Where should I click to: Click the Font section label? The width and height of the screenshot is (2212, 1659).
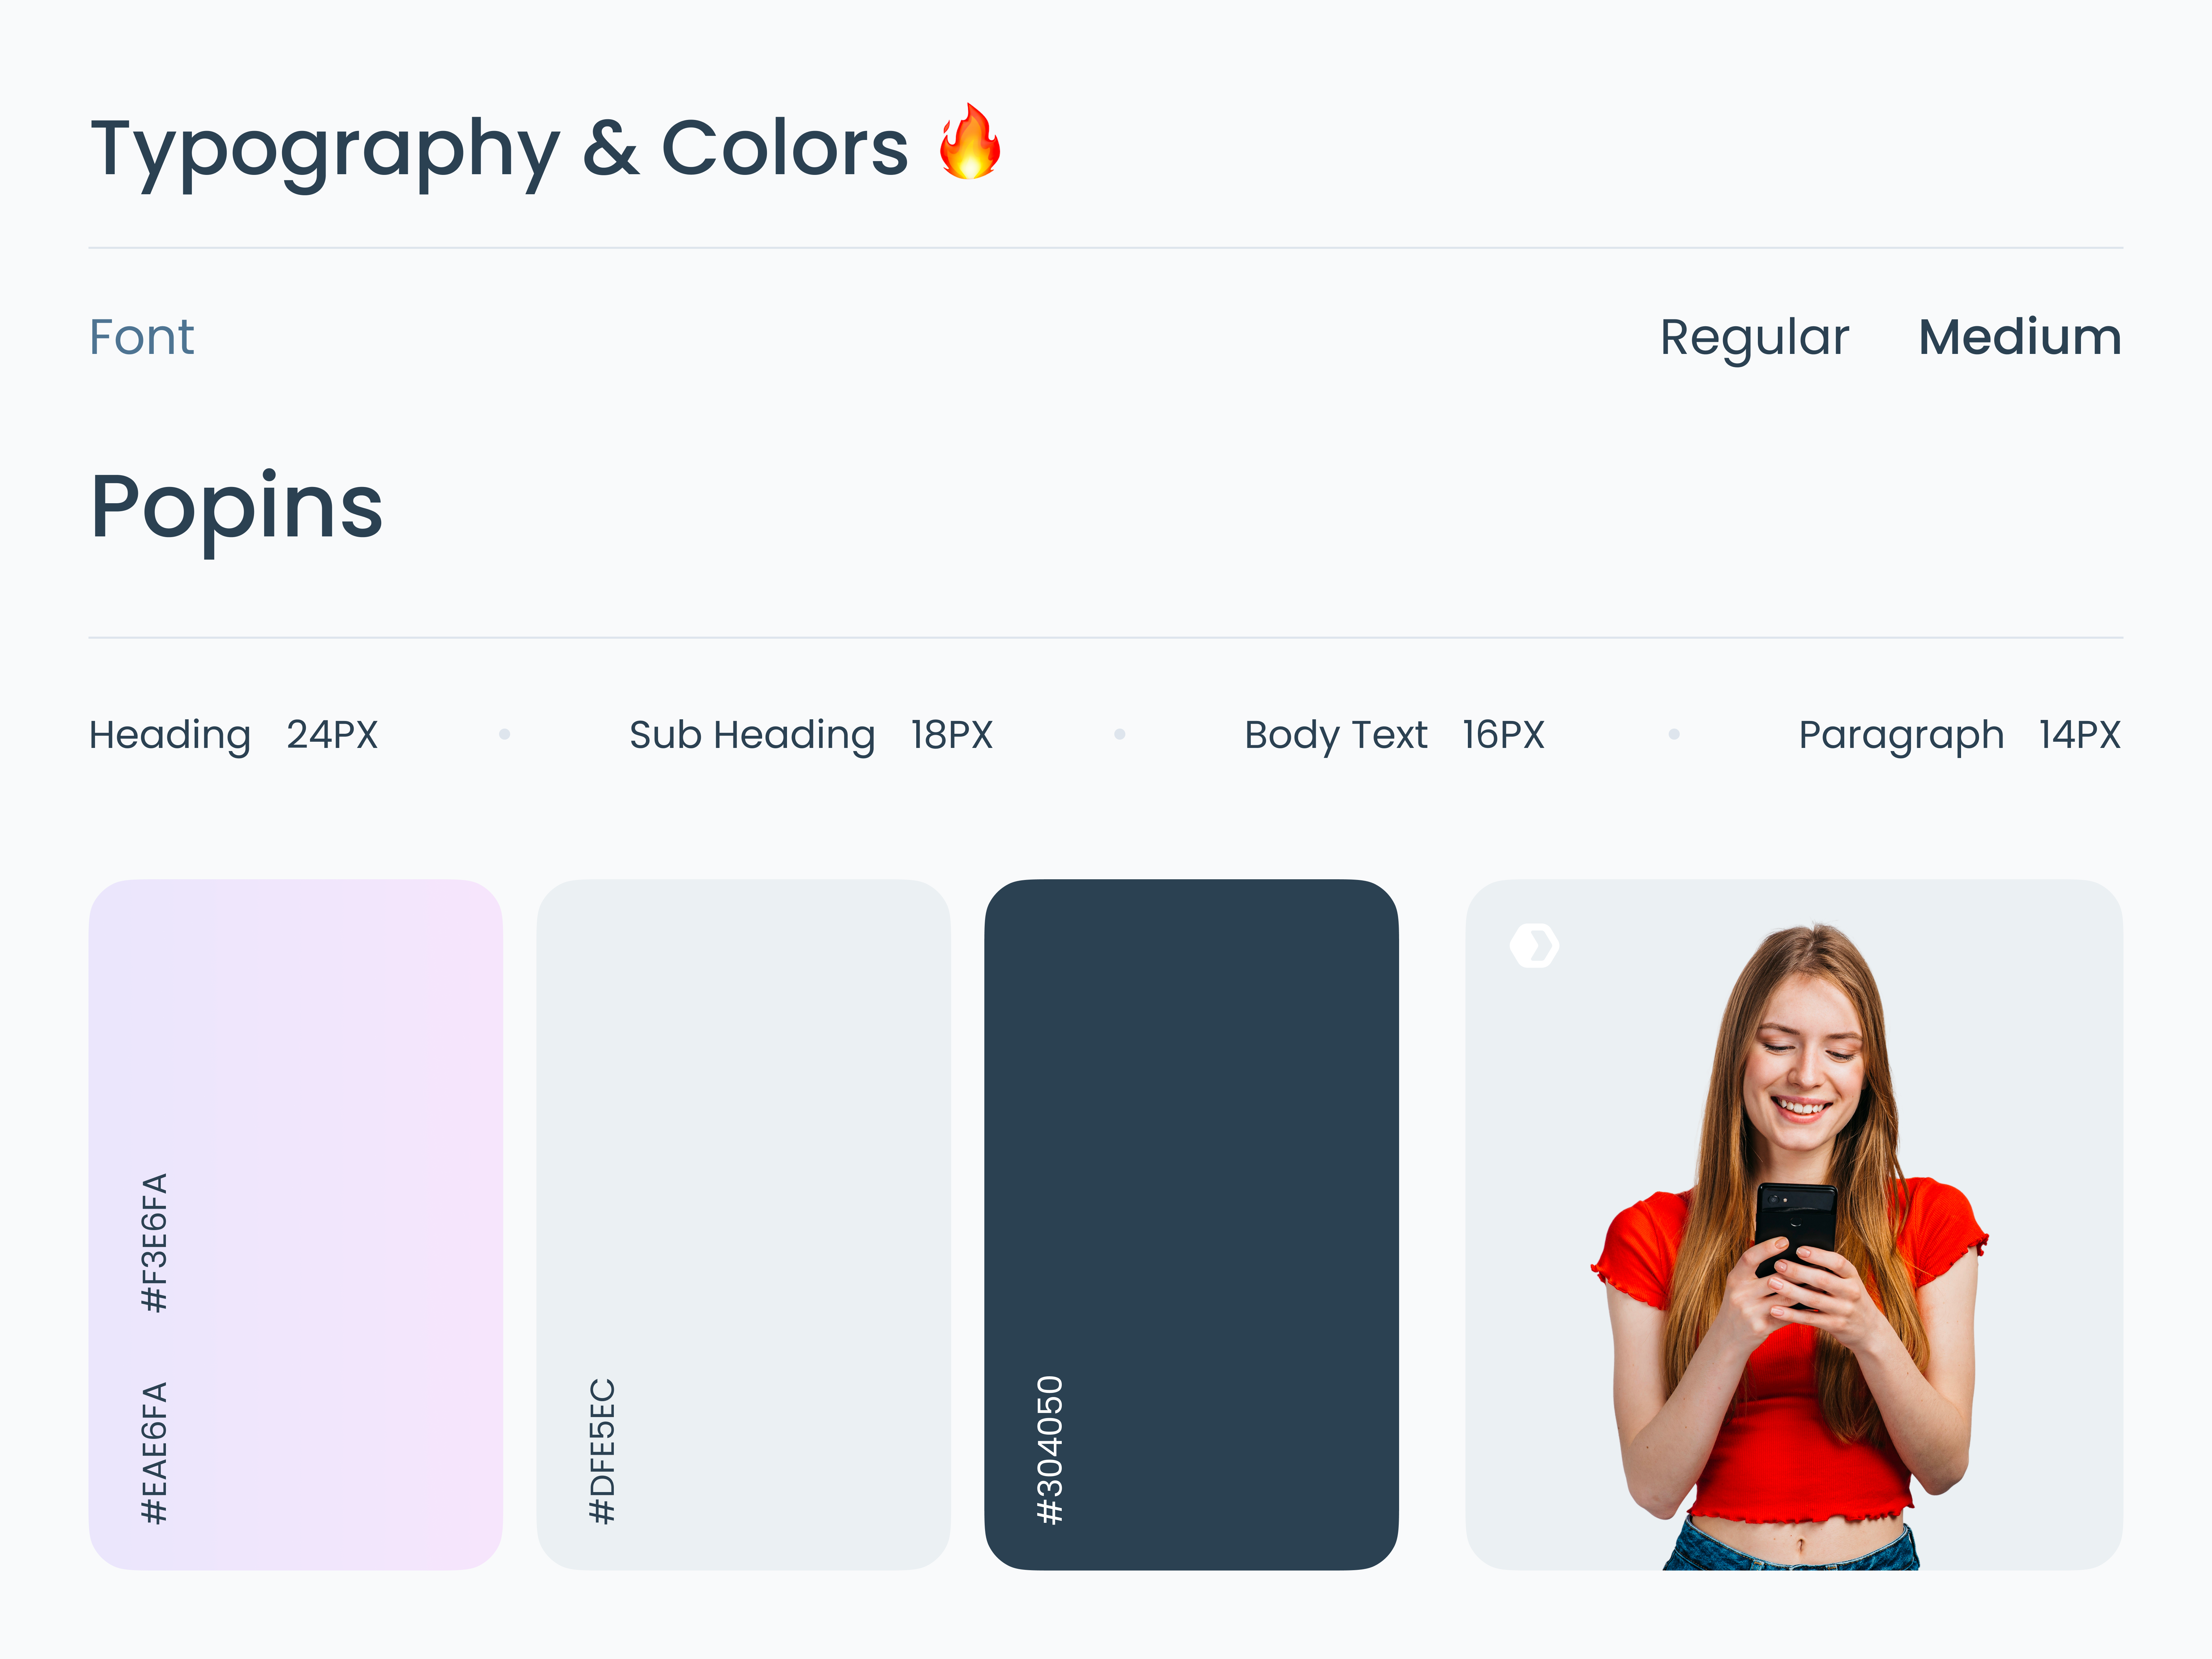pyautogui.click(x=142, y=337)
